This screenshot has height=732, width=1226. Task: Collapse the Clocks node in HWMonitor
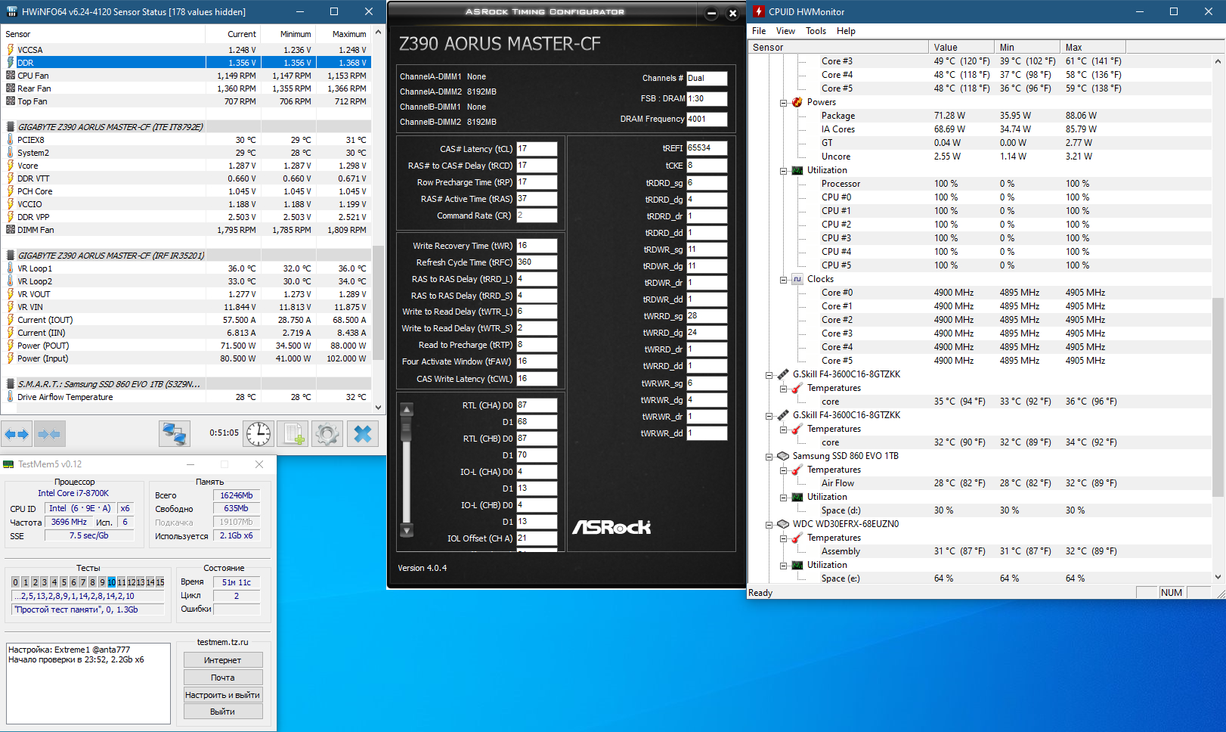[784, 280]
